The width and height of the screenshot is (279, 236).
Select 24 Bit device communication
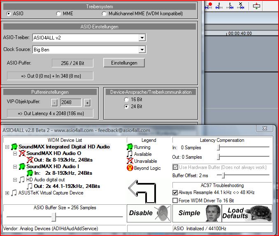coord(126,106)
